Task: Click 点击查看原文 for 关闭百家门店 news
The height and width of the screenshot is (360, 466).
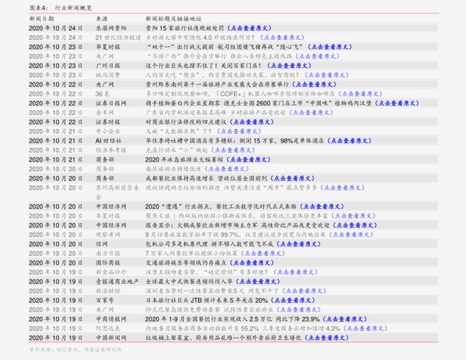Action: pyautogui.click(x=289, y=66)
